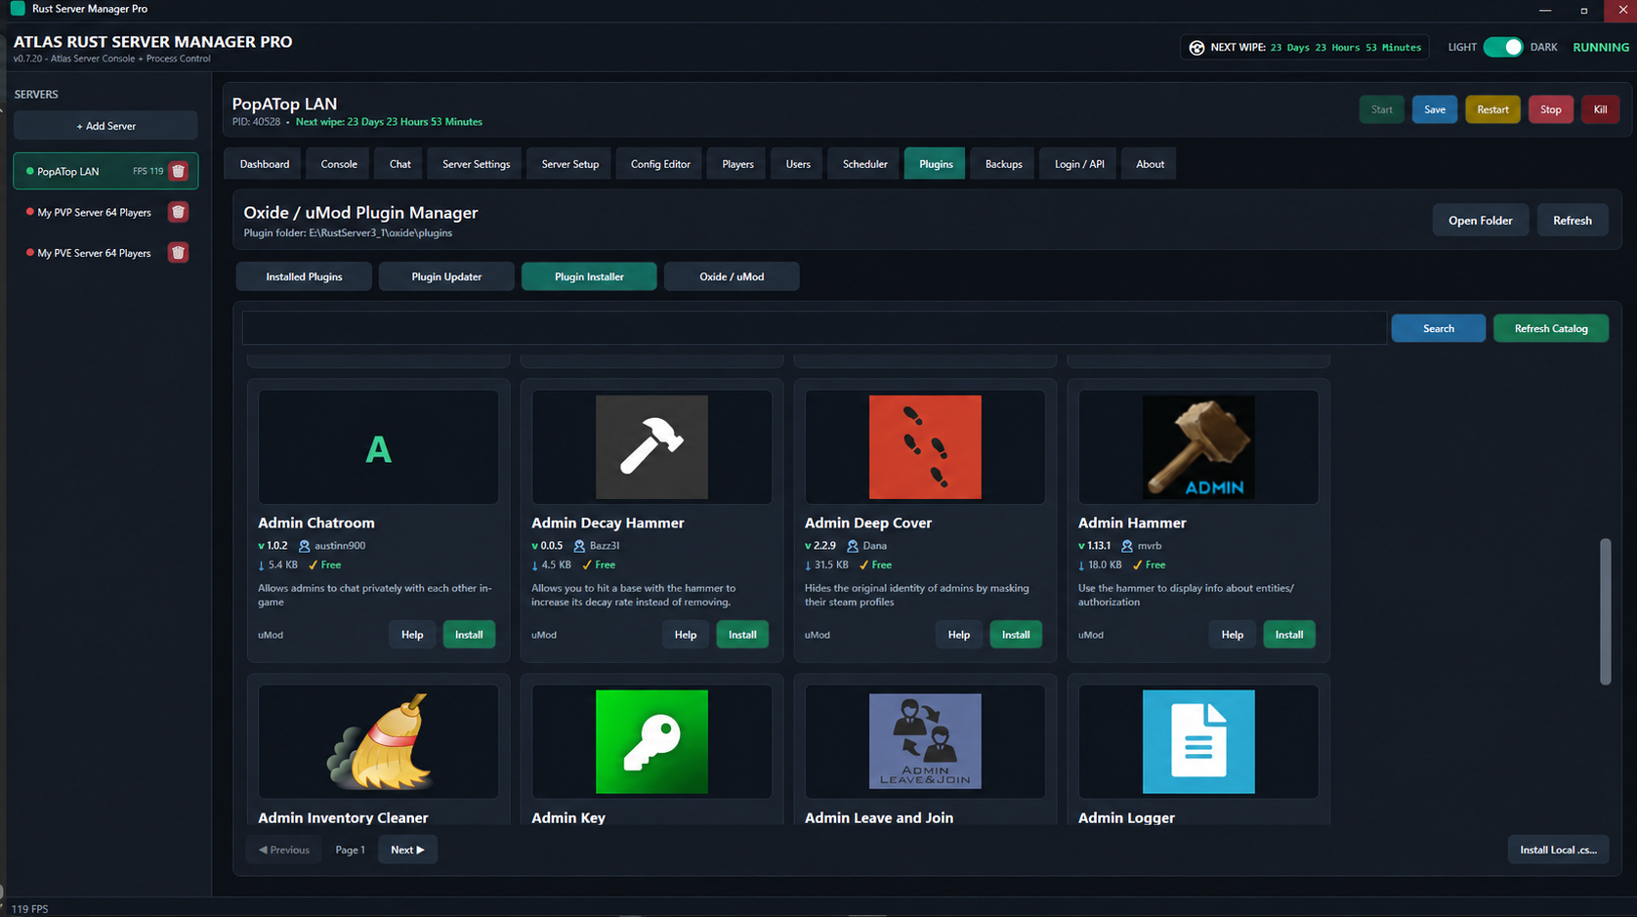Click the Admin Hammer plugin image
Screen dimensions: 1637x917
click(1198, 447)
